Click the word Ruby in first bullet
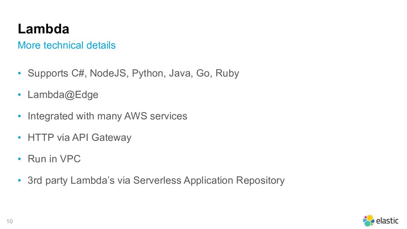 point(227,74)
